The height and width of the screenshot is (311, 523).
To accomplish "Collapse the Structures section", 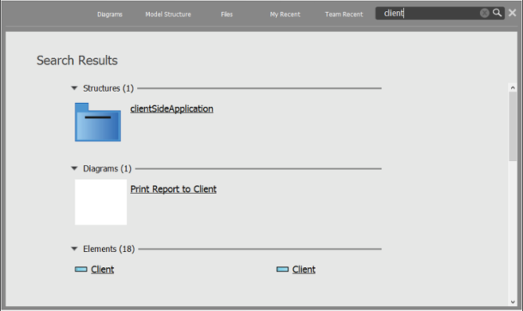I will (x=74, y=88).
